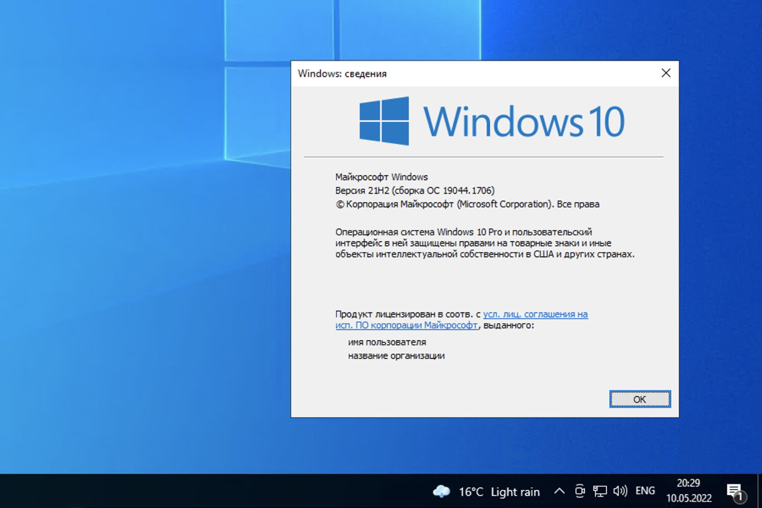Click the Action Center badge showing 1

[740, 498]
